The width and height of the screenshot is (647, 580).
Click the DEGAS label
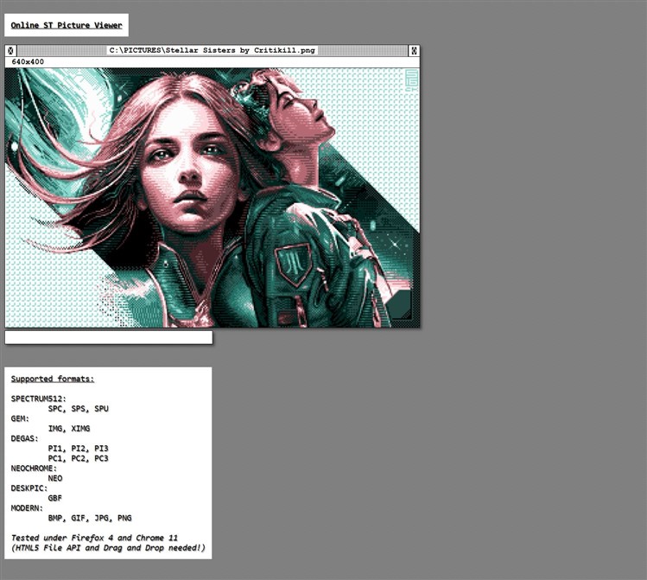click(x=24, y=438)
